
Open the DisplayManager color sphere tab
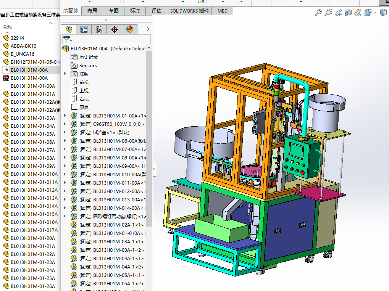coord(129,29)
